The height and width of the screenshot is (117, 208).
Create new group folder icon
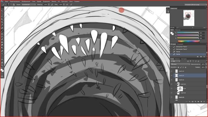(198, 102)
